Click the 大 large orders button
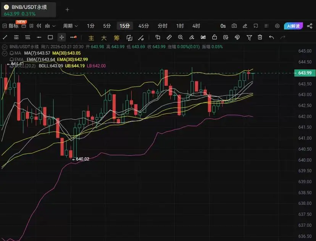316x241 pixels. click(104, 38)
